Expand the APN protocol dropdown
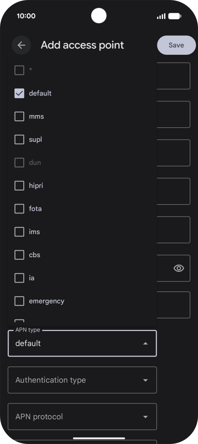 coord(82,416)
